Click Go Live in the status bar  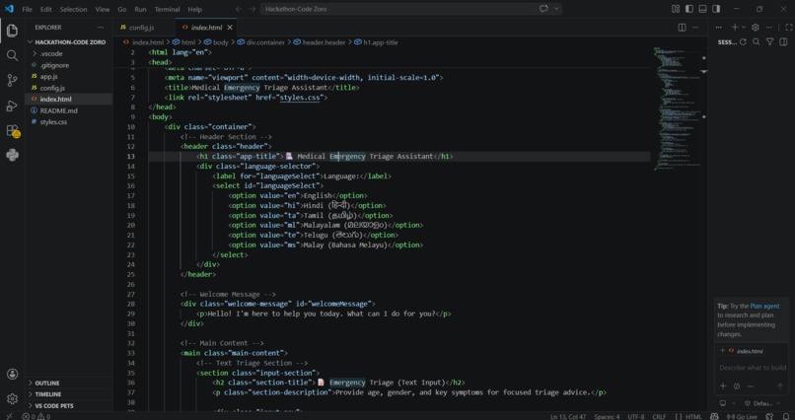click(742, 417)
